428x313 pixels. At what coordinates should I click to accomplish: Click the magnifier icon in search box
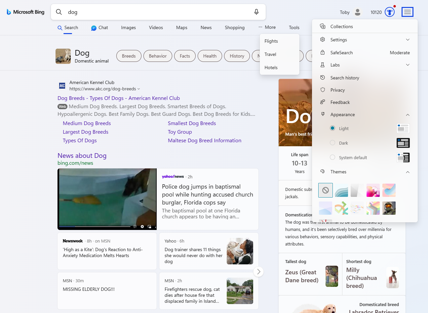59,12
